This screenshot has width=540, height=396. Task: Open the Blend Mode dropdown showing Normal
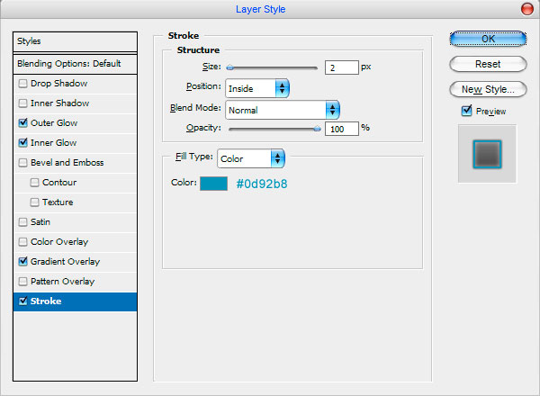pyautogui.click(x=283, y=110)
